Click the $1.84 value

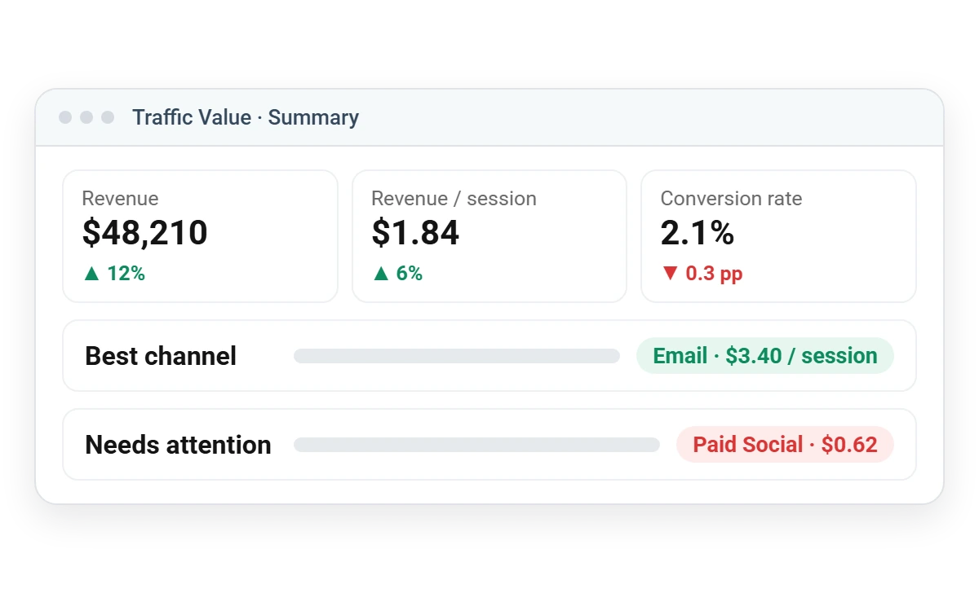(415, 233)
